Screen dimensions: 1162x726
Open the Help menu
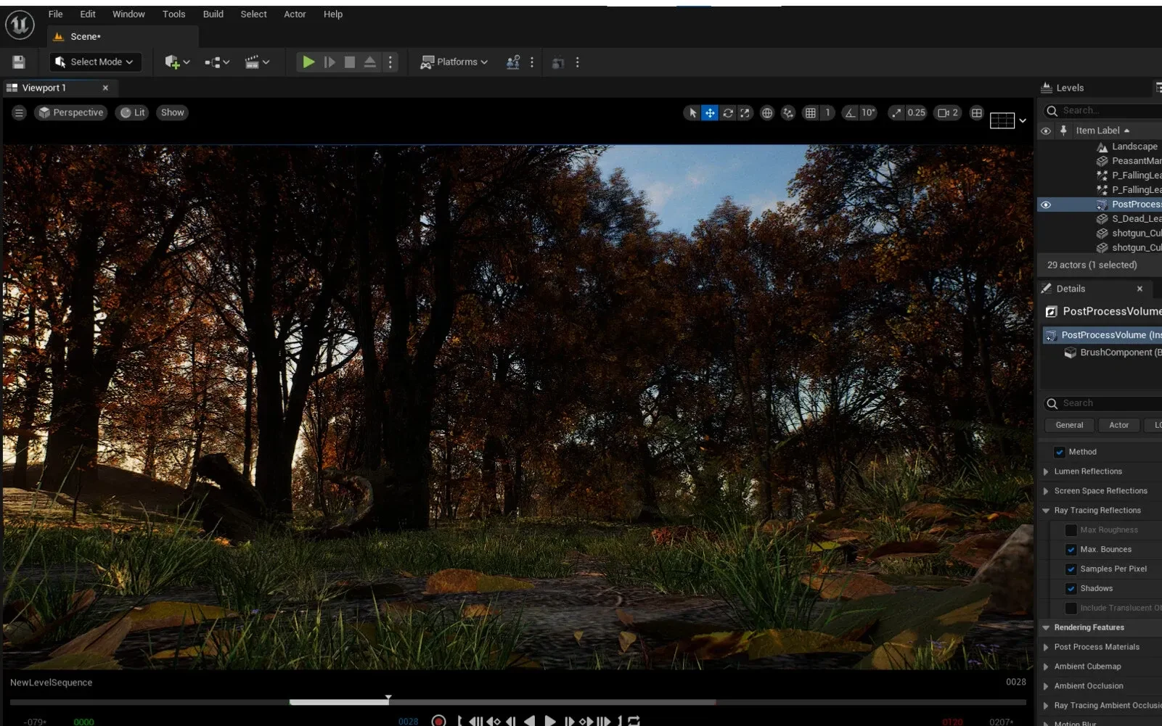tap(333, 14)
